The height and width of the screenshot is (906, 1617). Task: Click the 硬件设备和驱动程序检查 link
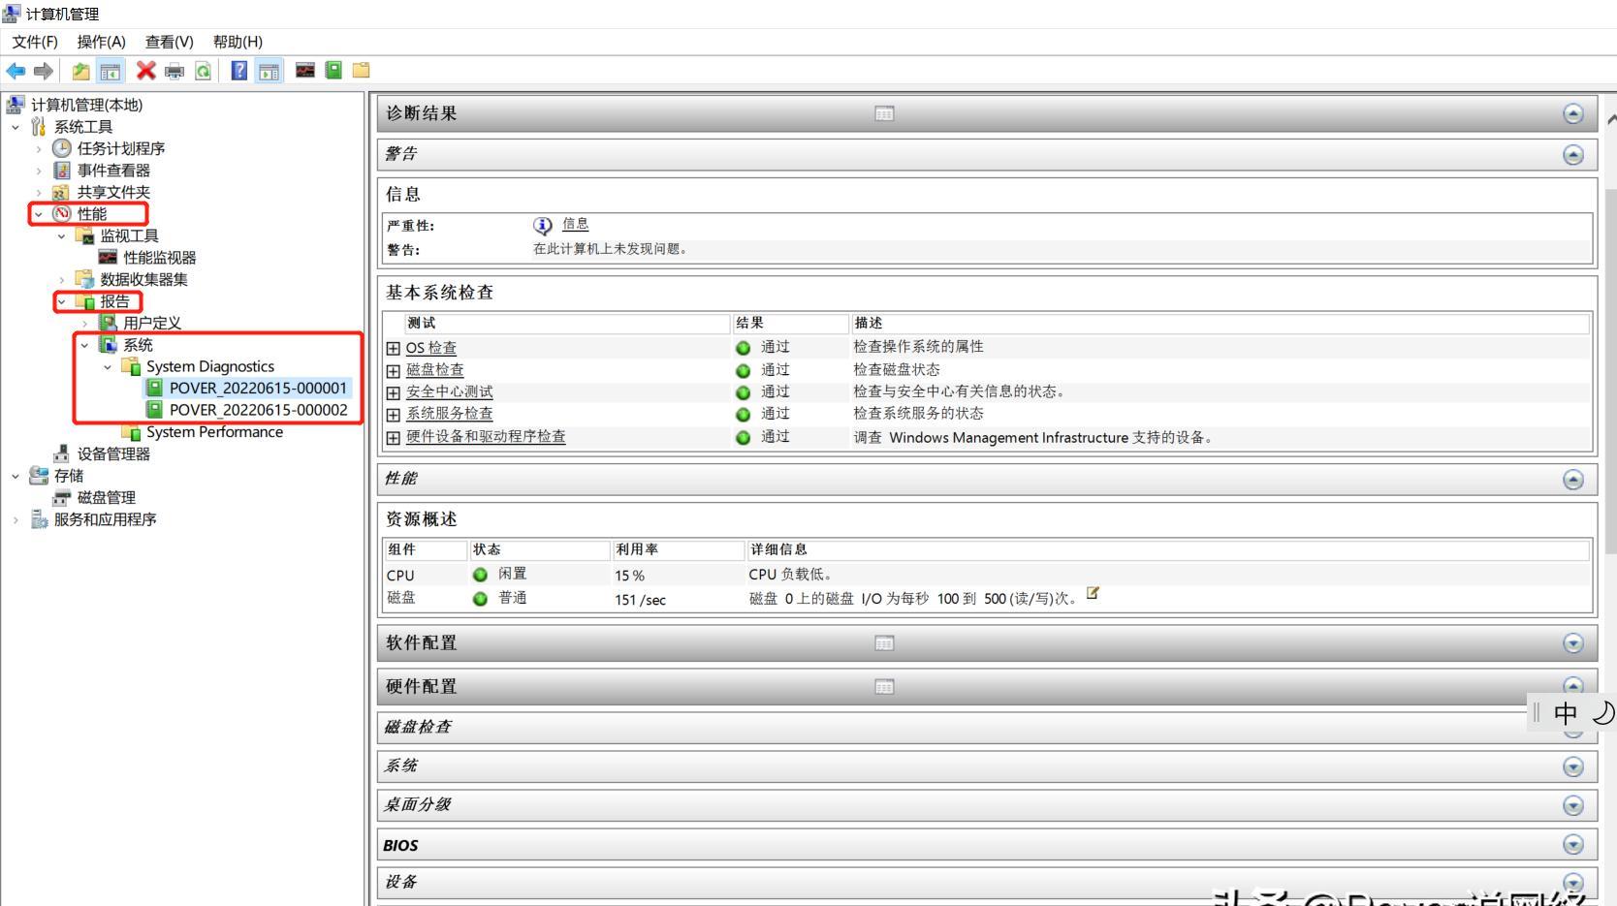point(486,437)
